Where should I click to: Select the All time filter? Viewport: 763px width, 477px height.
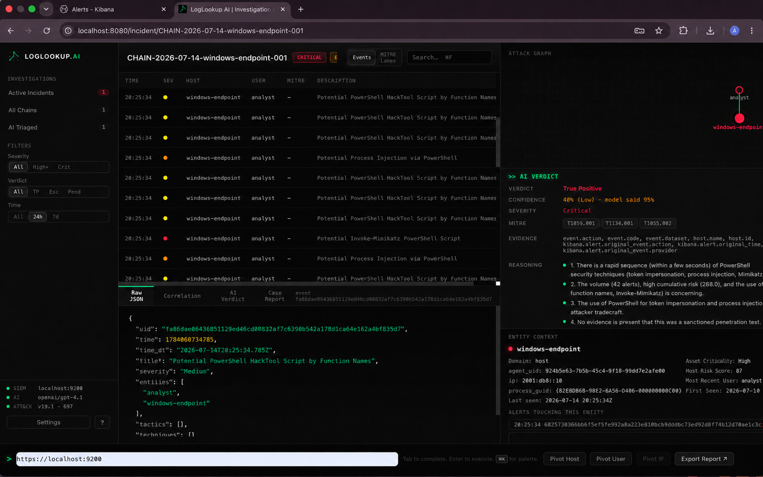pyautogui.click(x=18, y=217)
